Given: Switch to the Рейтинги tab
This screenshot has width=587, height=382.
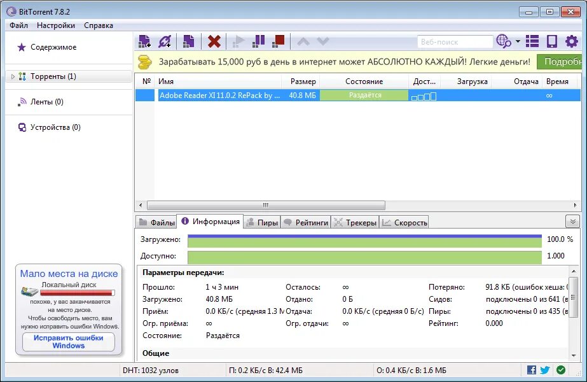Looking at the screenshot, I should coord(306,223).
